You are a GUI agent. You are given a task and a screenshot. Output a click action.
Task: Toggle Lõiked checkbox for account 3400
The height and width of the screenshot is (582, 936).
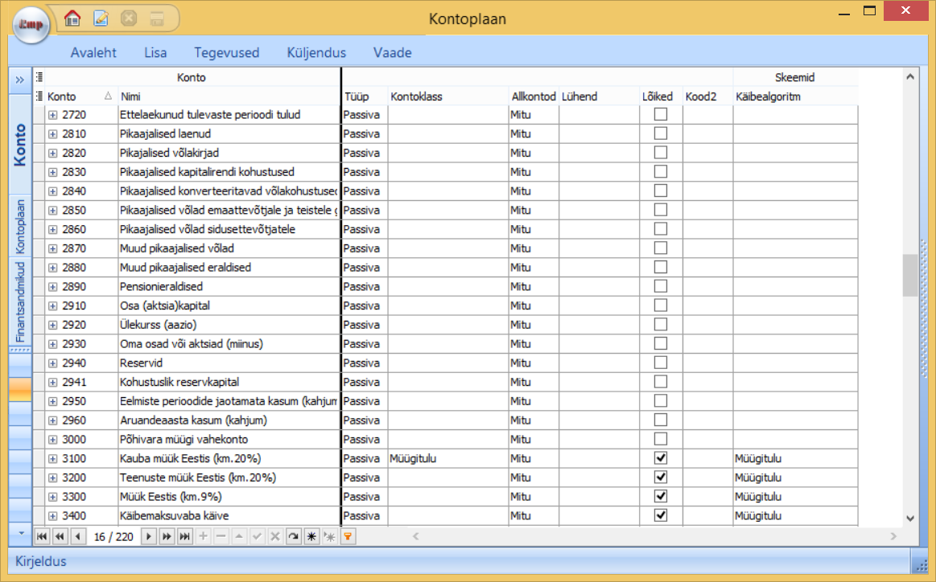point(661,515)
